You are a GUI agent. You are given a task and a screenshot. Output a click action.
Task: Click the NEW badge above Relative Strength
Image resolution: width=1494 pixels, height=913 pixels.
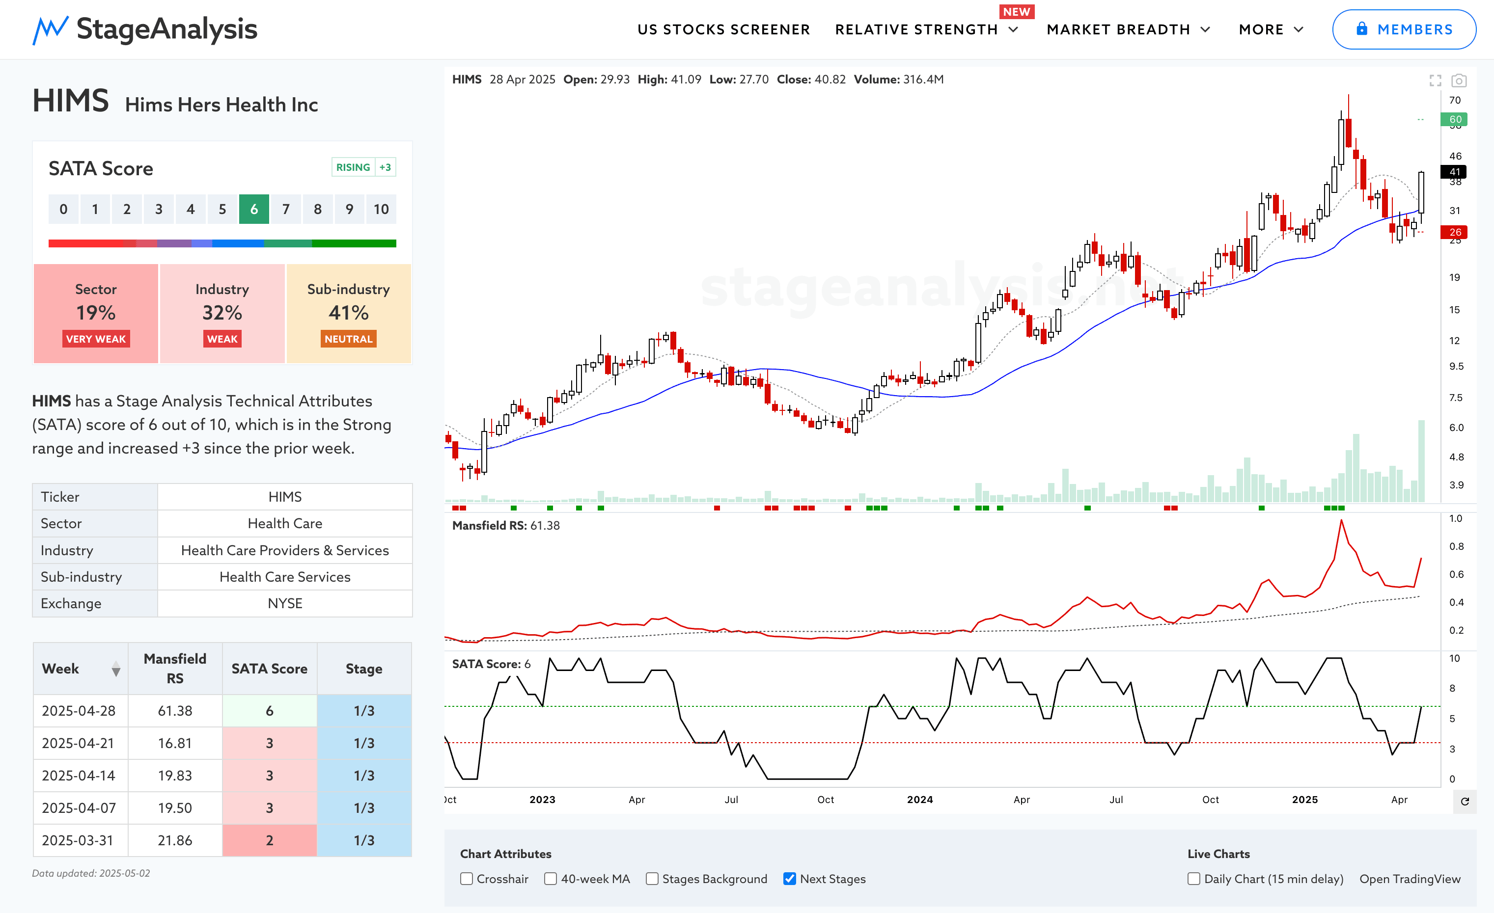[x=1016, y=11]
